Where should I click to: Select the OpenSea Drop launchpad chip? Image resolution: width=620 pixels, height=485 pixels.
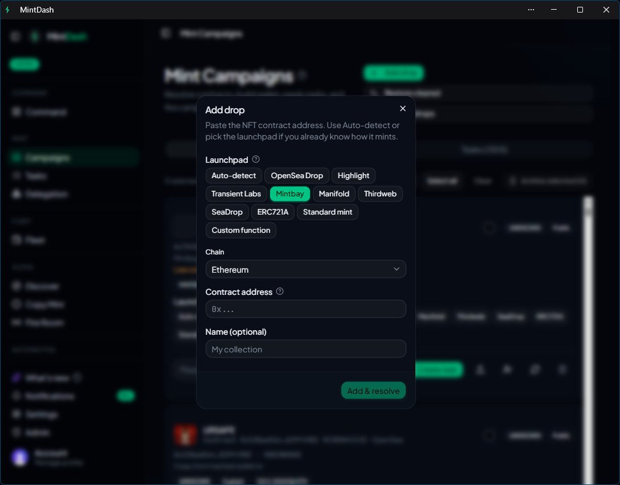(297, 176)
